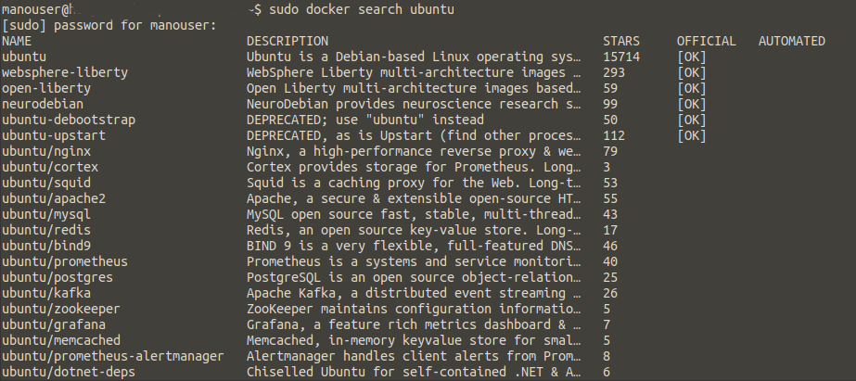
Task: Click 'Chiselled Ubuntu for self-contained .NET' description
Action: (x=414, y=373)
